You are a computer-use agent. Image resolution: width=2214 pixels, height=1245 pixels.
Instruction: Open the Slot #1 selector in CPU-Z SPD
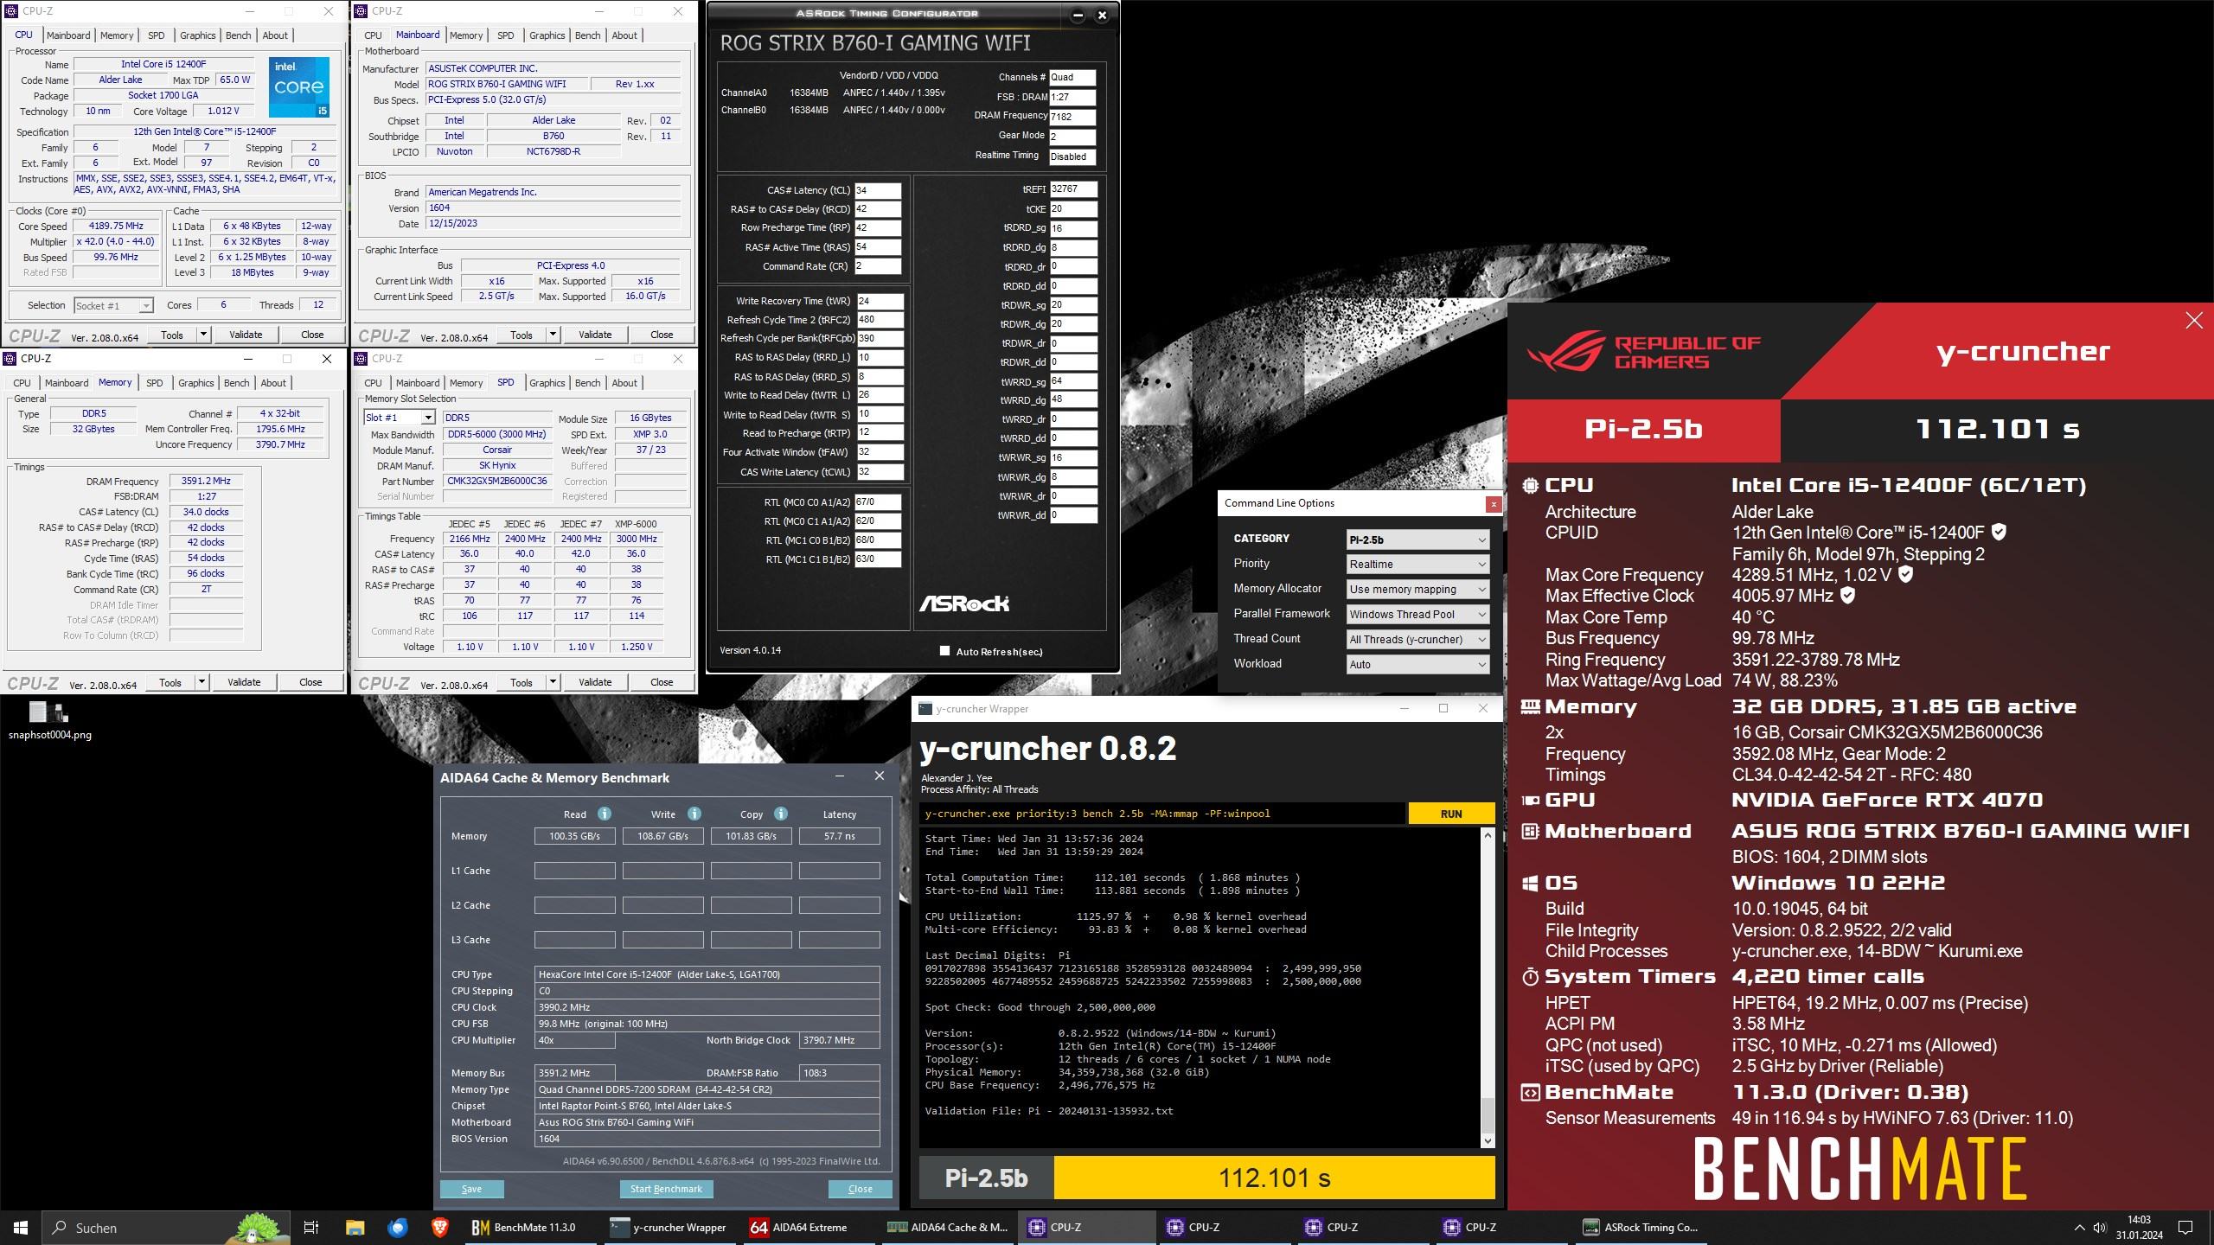pyautogui.click(x=399, y=418)
